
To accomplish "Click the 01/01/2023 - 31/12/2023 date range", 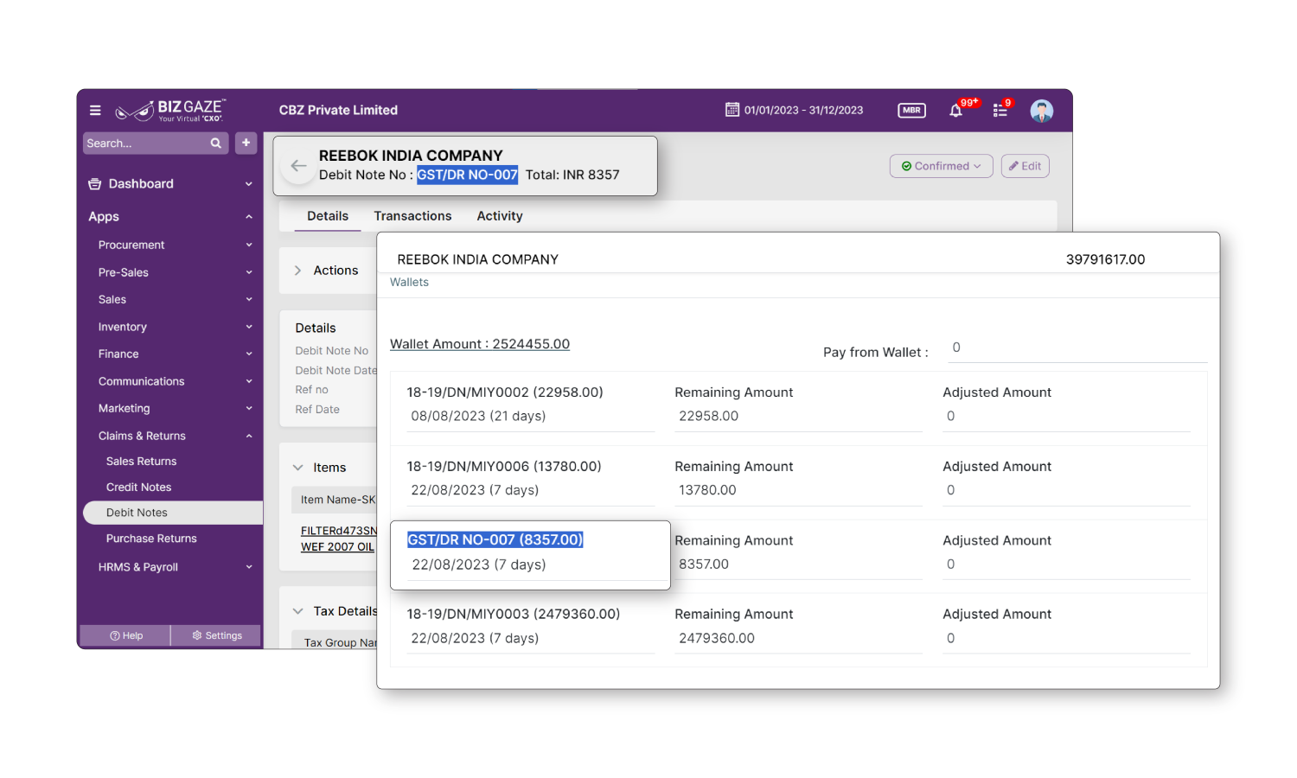I will tap(803, 111).
